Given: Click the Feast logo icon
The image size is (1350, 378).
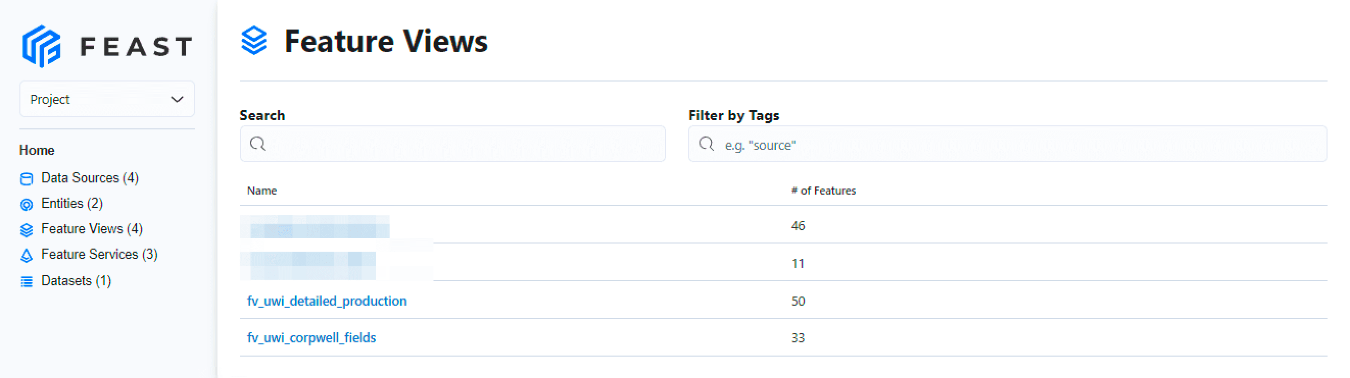Looking at the screenshot, I should (41, 46).
